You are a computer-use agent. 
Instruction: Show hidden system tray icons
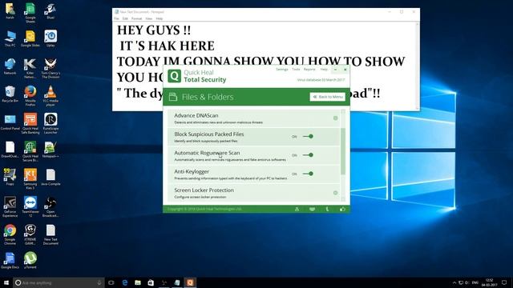click(454, 282)
